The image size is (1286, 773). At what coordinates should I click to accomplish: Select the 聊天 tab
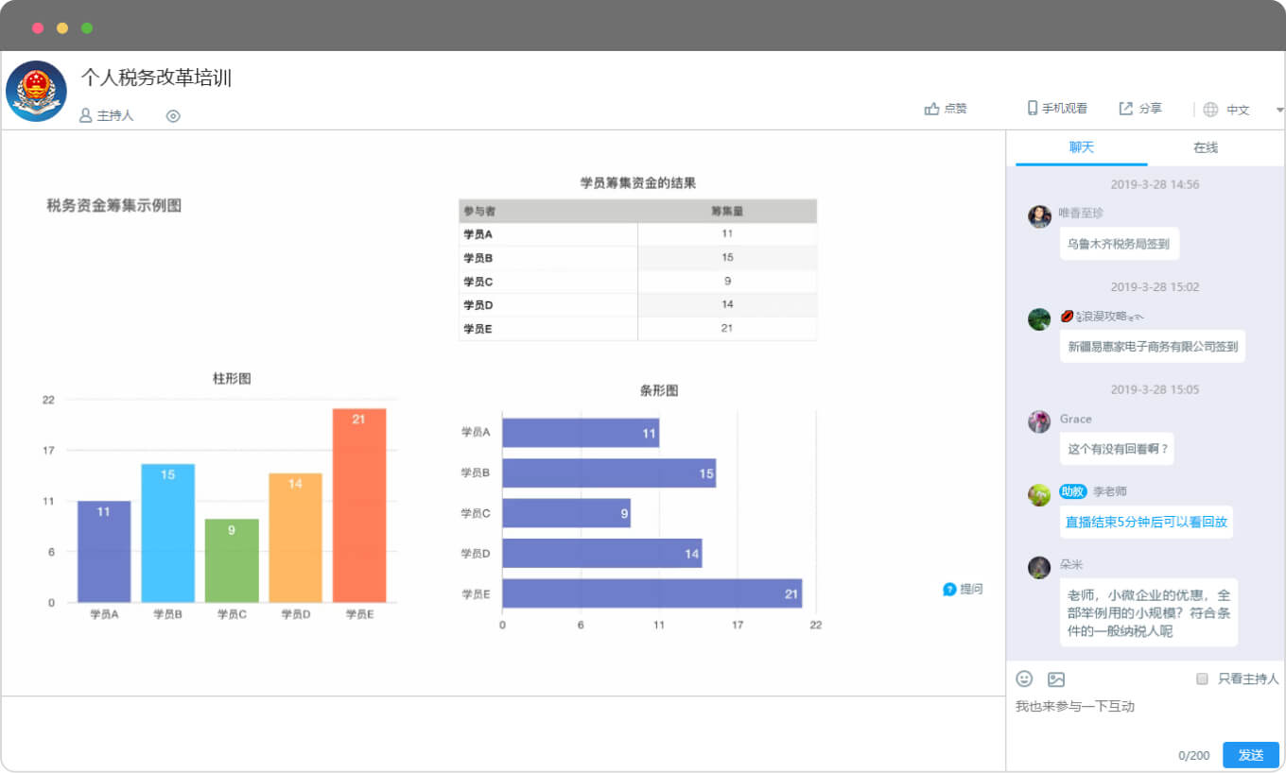pyautogui.click(x=1081, y=147)
